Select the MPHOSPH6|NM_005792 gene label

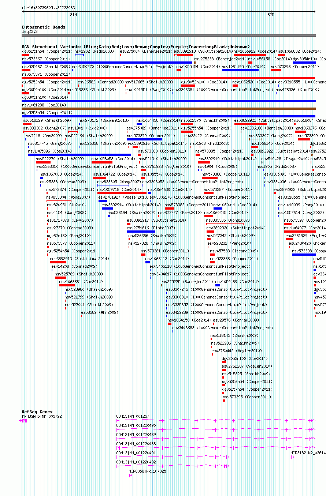[x=42, y=416]
